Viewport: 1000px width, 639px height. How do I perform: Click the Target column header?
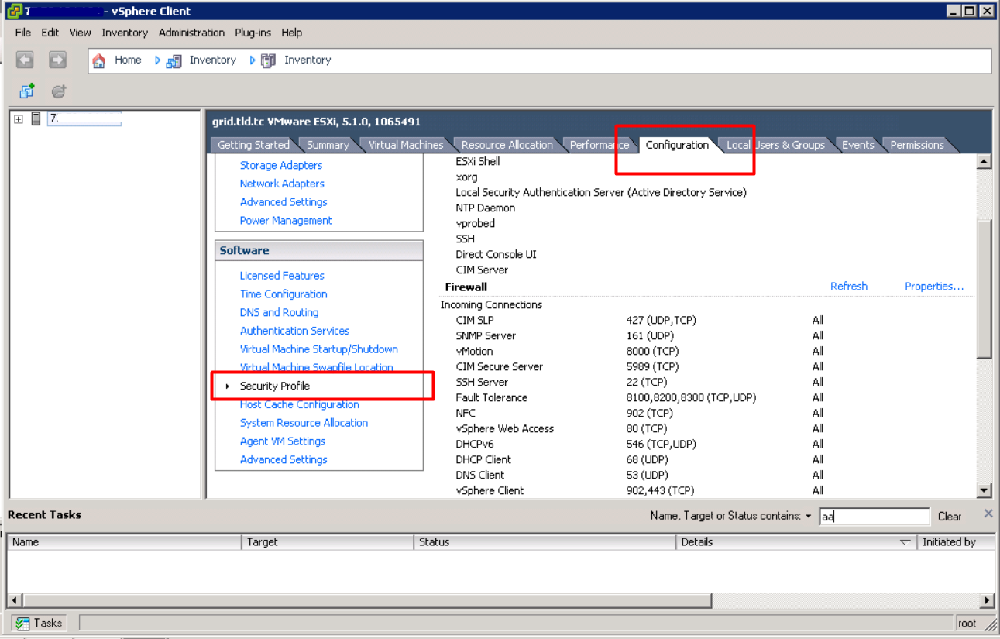328,542
